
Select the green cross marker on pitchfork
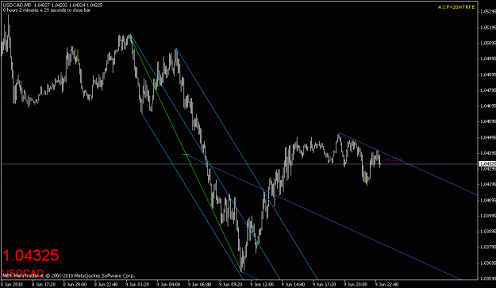pyautogui.click(x=186, y=154)
